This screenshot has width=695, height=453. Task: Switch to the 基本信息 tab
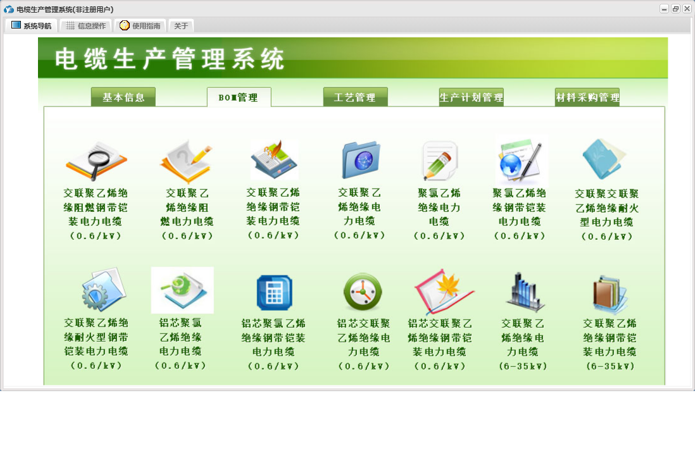(x=123, y=97)
